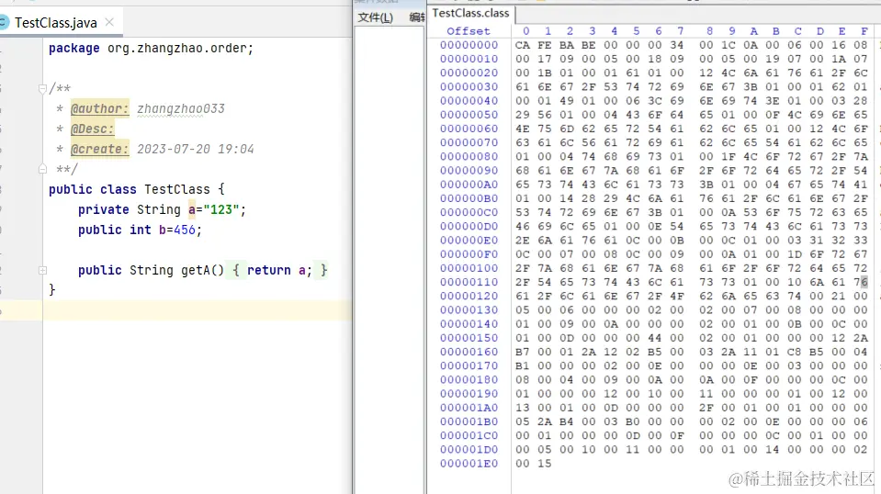Image resolution: width=881 pixels, height=494 pixels.
Task: Click the @create: Javadoc tag
Action: [x=99, y=150]
